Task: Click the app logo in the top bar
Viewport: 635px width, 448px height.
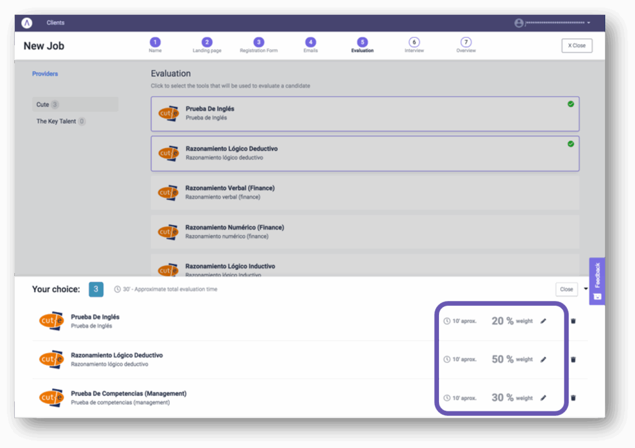Action: click(x=27, y=23)
